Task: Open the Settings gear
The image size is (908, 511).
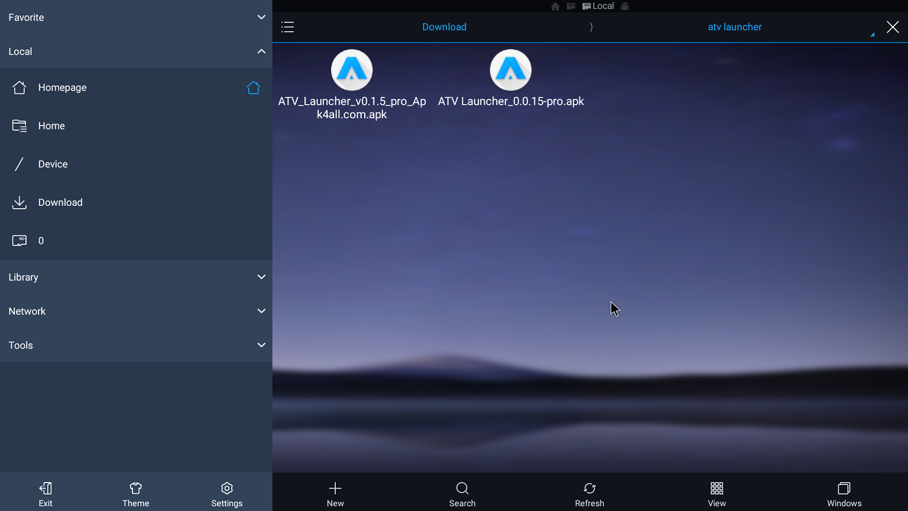Action: [227, 494]
